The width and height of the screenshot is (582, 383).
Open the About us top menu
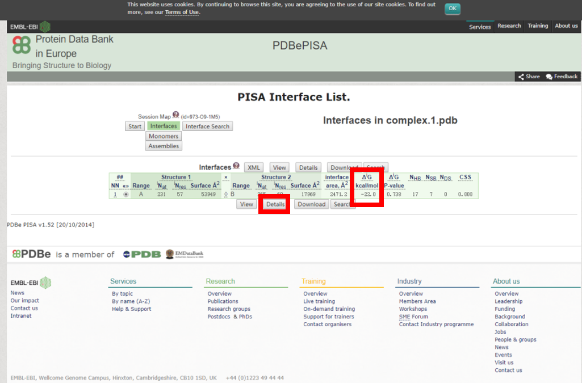[566, 26]
